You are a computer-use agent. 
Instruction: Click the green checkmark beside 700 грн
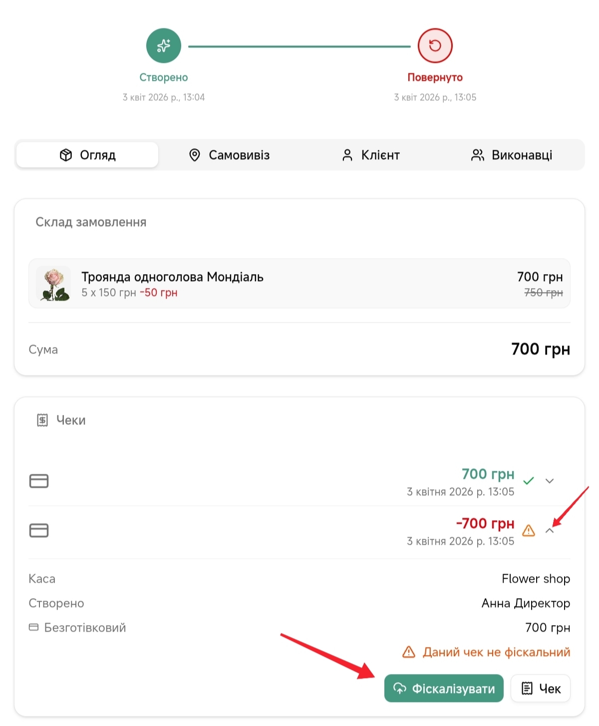click(529, 481)
